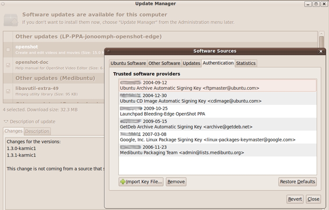Click the 2006-11-23 key date

155,147
